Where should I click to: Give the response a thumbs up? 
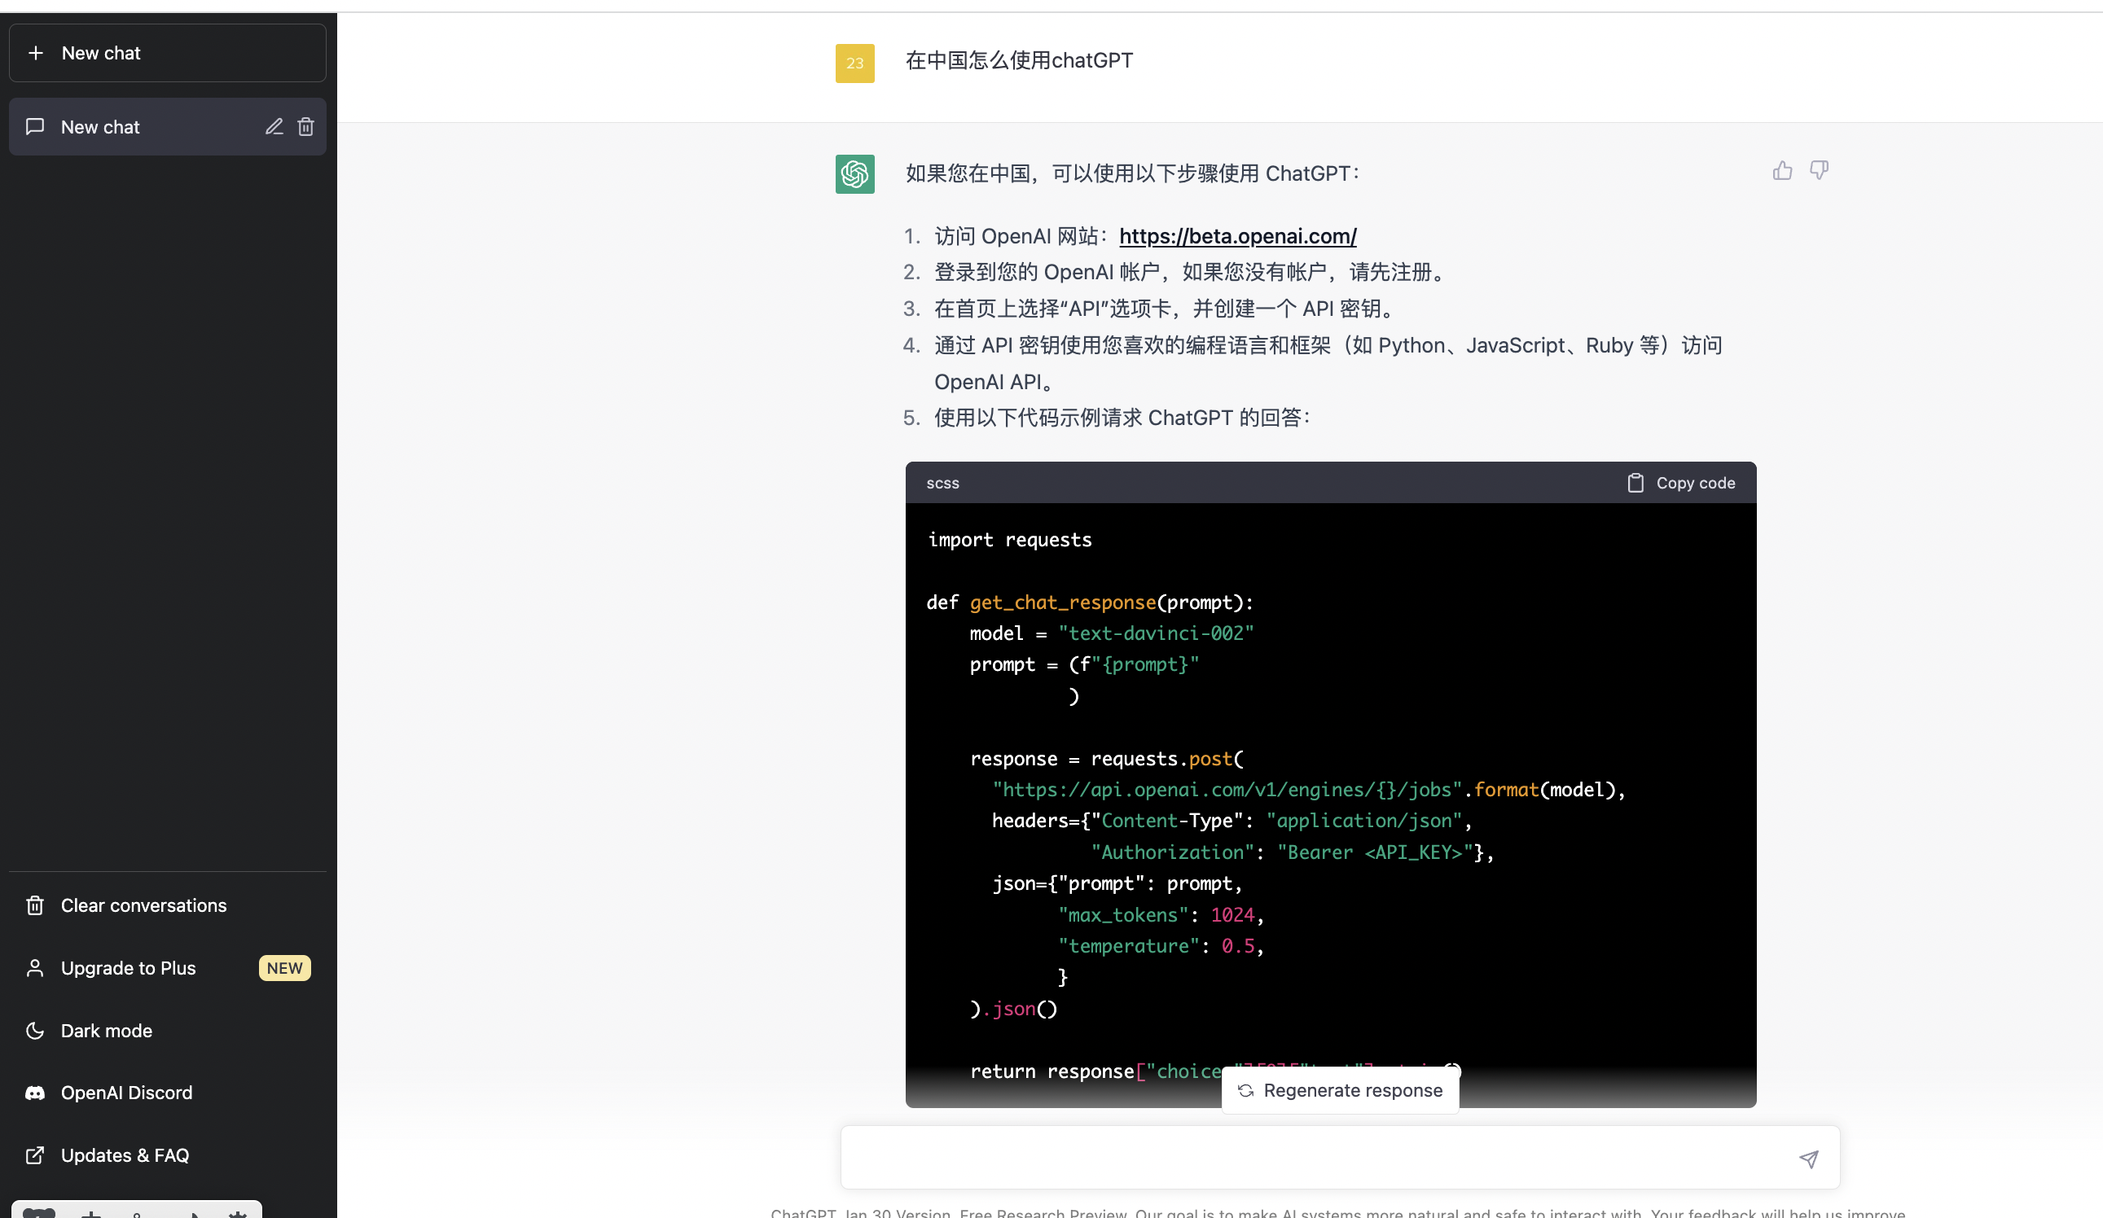[x=1783, y=171]
